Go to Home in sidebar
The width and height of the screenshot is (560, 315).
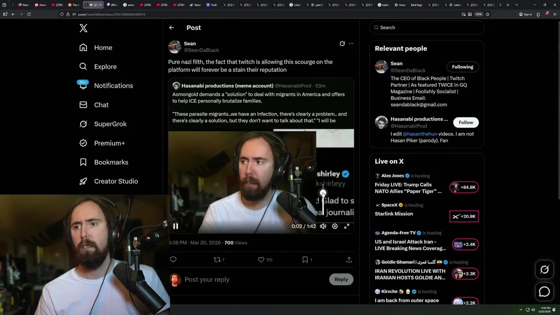(96, 48)
